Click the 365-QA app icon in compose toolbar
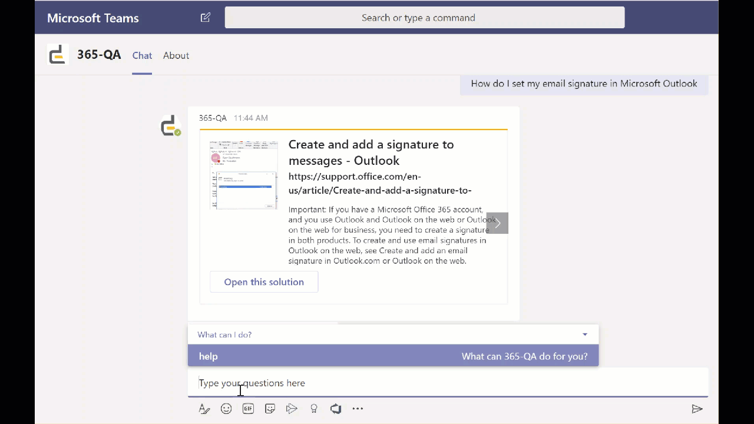Image resolution: width=754 pixels, height=424 pixels. pos(336,409)
